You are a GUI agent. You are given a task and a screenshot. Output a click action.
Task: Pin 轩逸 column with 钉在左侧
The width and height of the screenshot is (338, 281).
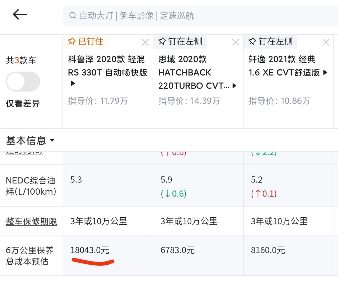coord(270,41)
